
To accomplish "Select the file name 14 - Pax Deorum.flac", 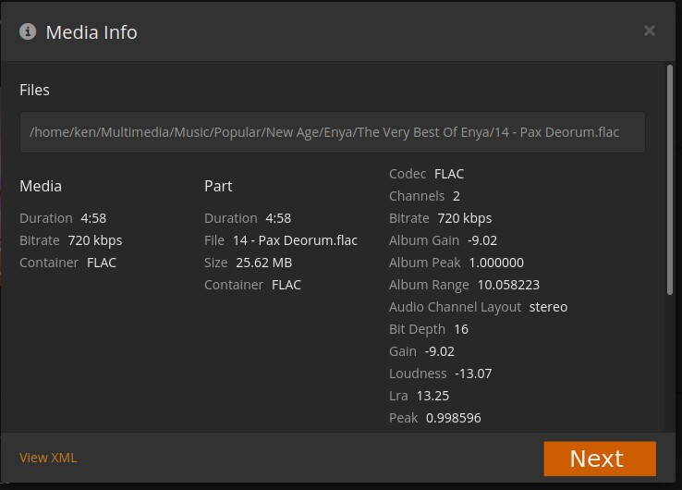I will pos(295,240).
